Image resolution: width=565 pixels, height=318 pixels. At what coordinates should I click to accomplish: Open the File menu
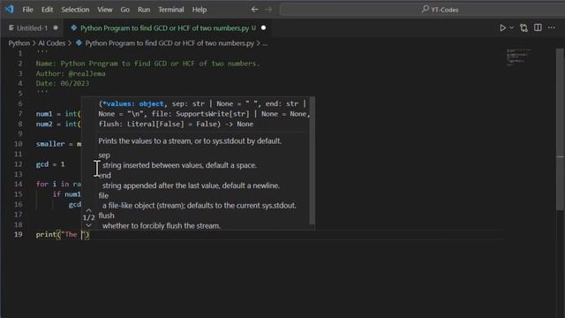[27, 10]
